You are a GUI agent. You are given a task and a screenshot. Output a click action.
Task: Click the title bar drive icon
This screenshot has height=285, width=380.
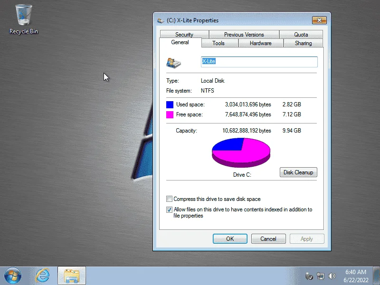161,20
